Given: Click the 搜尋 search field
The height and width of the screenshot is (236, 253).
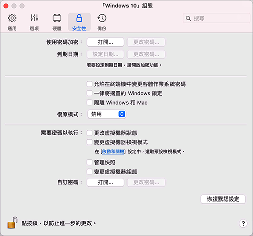Looking at the screenshot, I should click(x=217, y=18).
